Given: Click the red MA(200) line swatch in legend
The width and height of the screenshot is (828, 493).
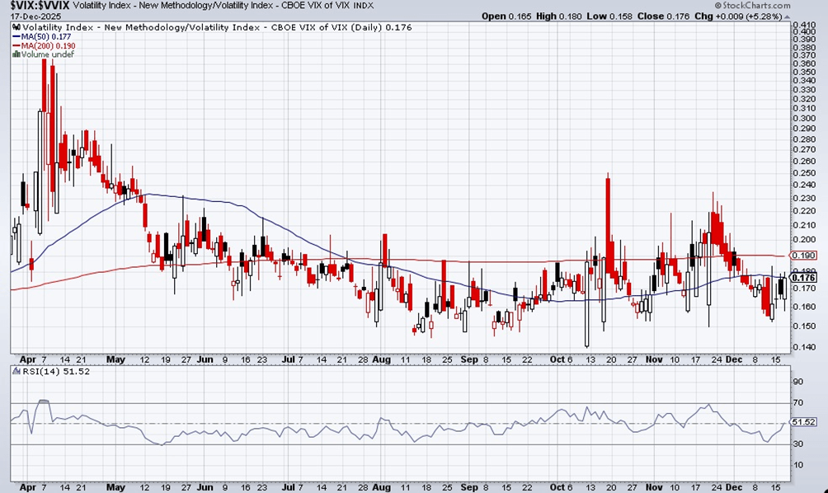Looking at the screenshot, I should pos(16,46).
